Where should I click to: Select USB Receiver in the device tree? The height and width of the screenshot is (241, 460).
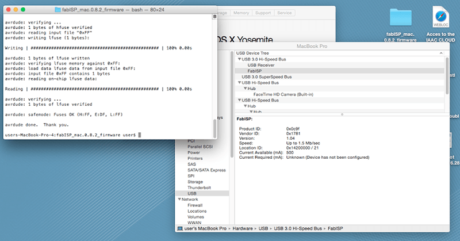tap(261, 65)
